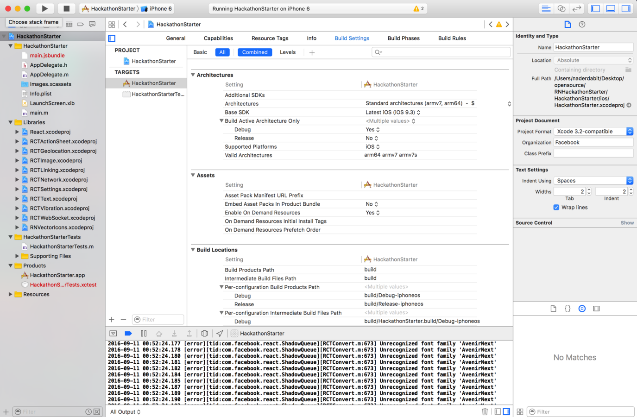Collapse Build Active Architecture Only row
The width and height of the screenshot is (637, 417).
tap(221, 121)
